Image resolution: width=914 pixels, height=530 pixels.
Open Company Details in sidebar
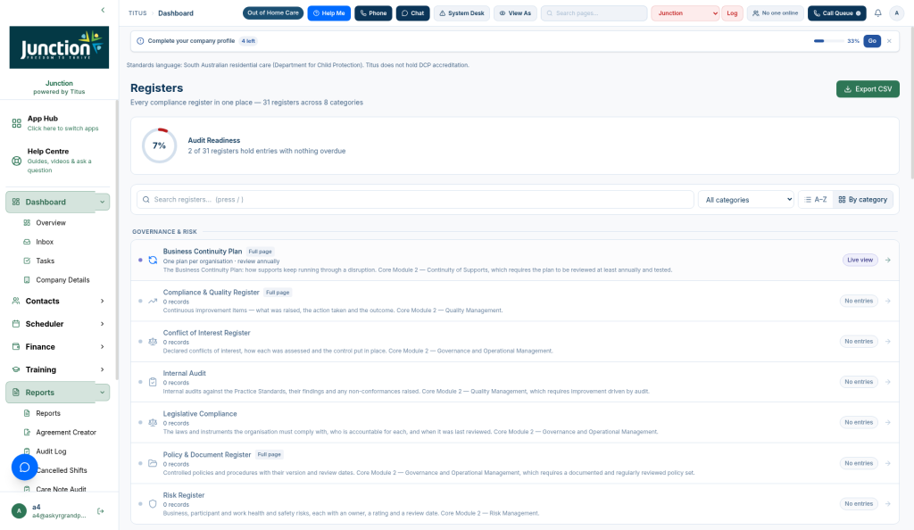tap(62, 280)
